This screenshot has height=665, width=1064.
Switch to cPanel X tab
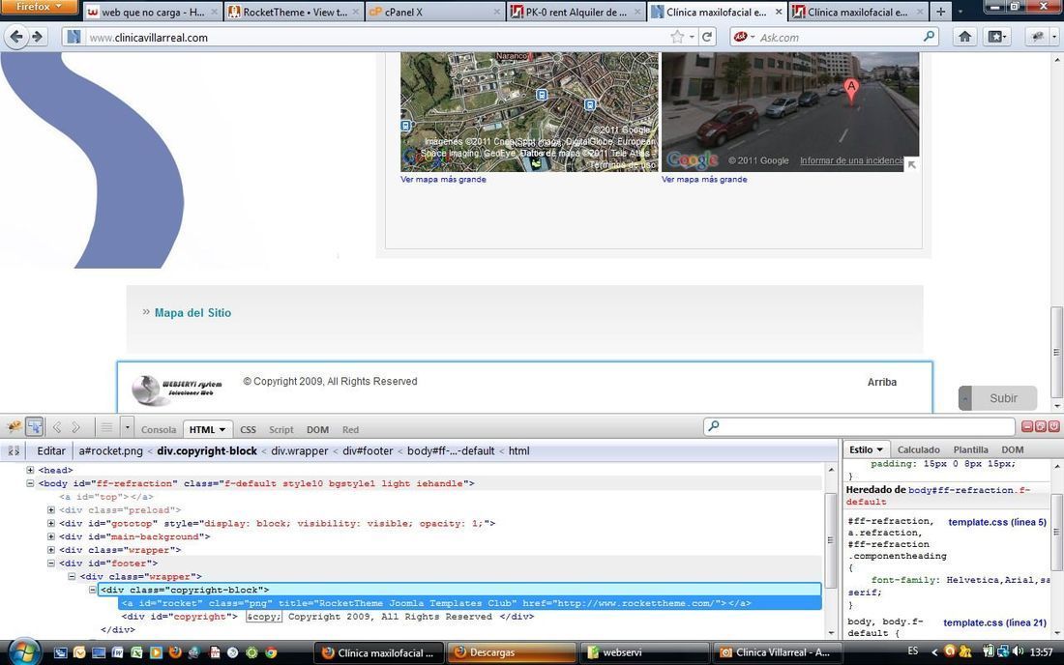435,13
